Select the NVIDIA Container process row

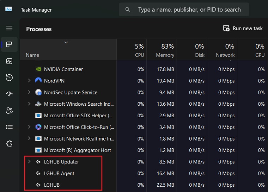click(x=144, y=69)
